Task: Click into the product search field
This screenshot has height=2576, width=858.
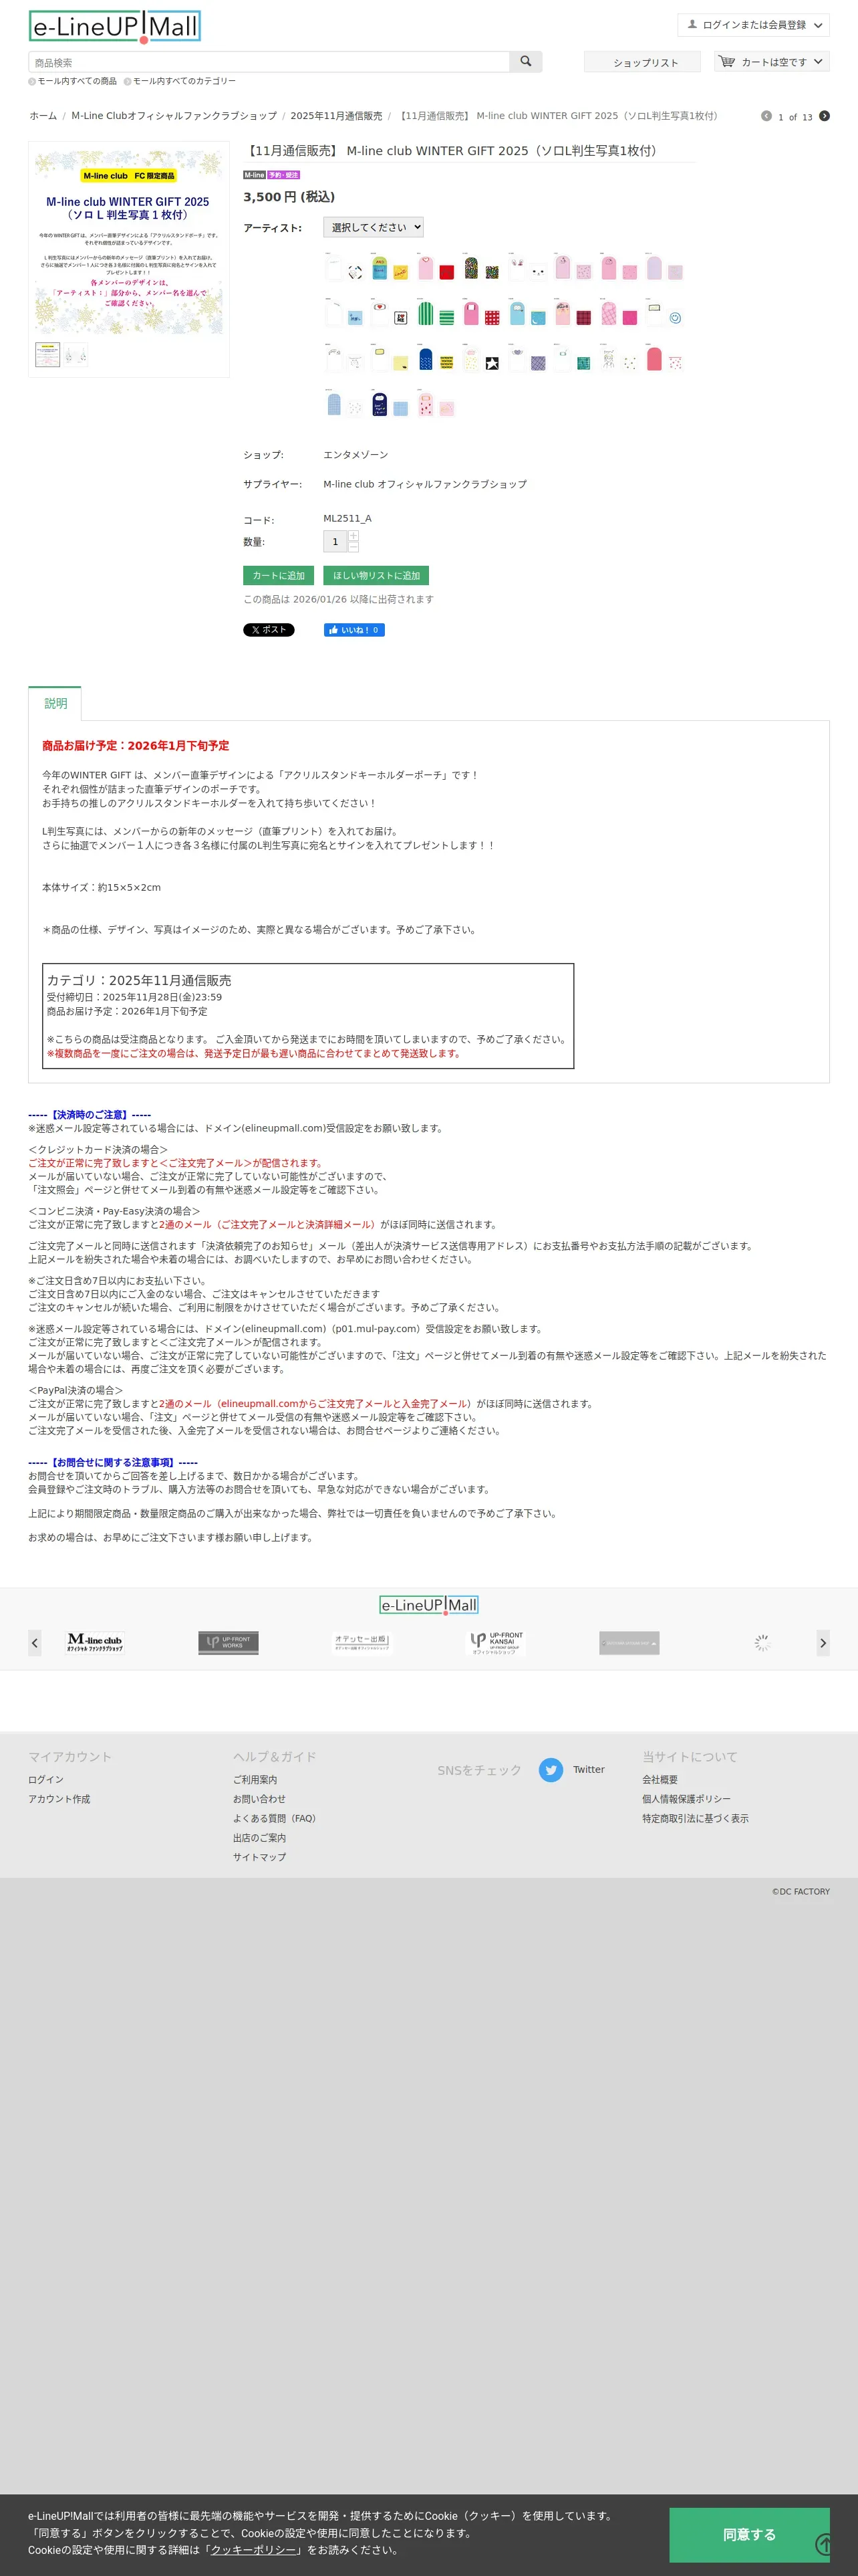Action: pos(269,62)
